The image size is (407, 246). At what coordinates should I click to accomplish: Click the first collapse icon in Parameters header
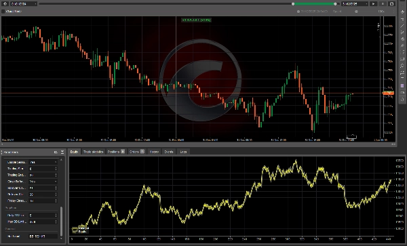click(56, 152)
